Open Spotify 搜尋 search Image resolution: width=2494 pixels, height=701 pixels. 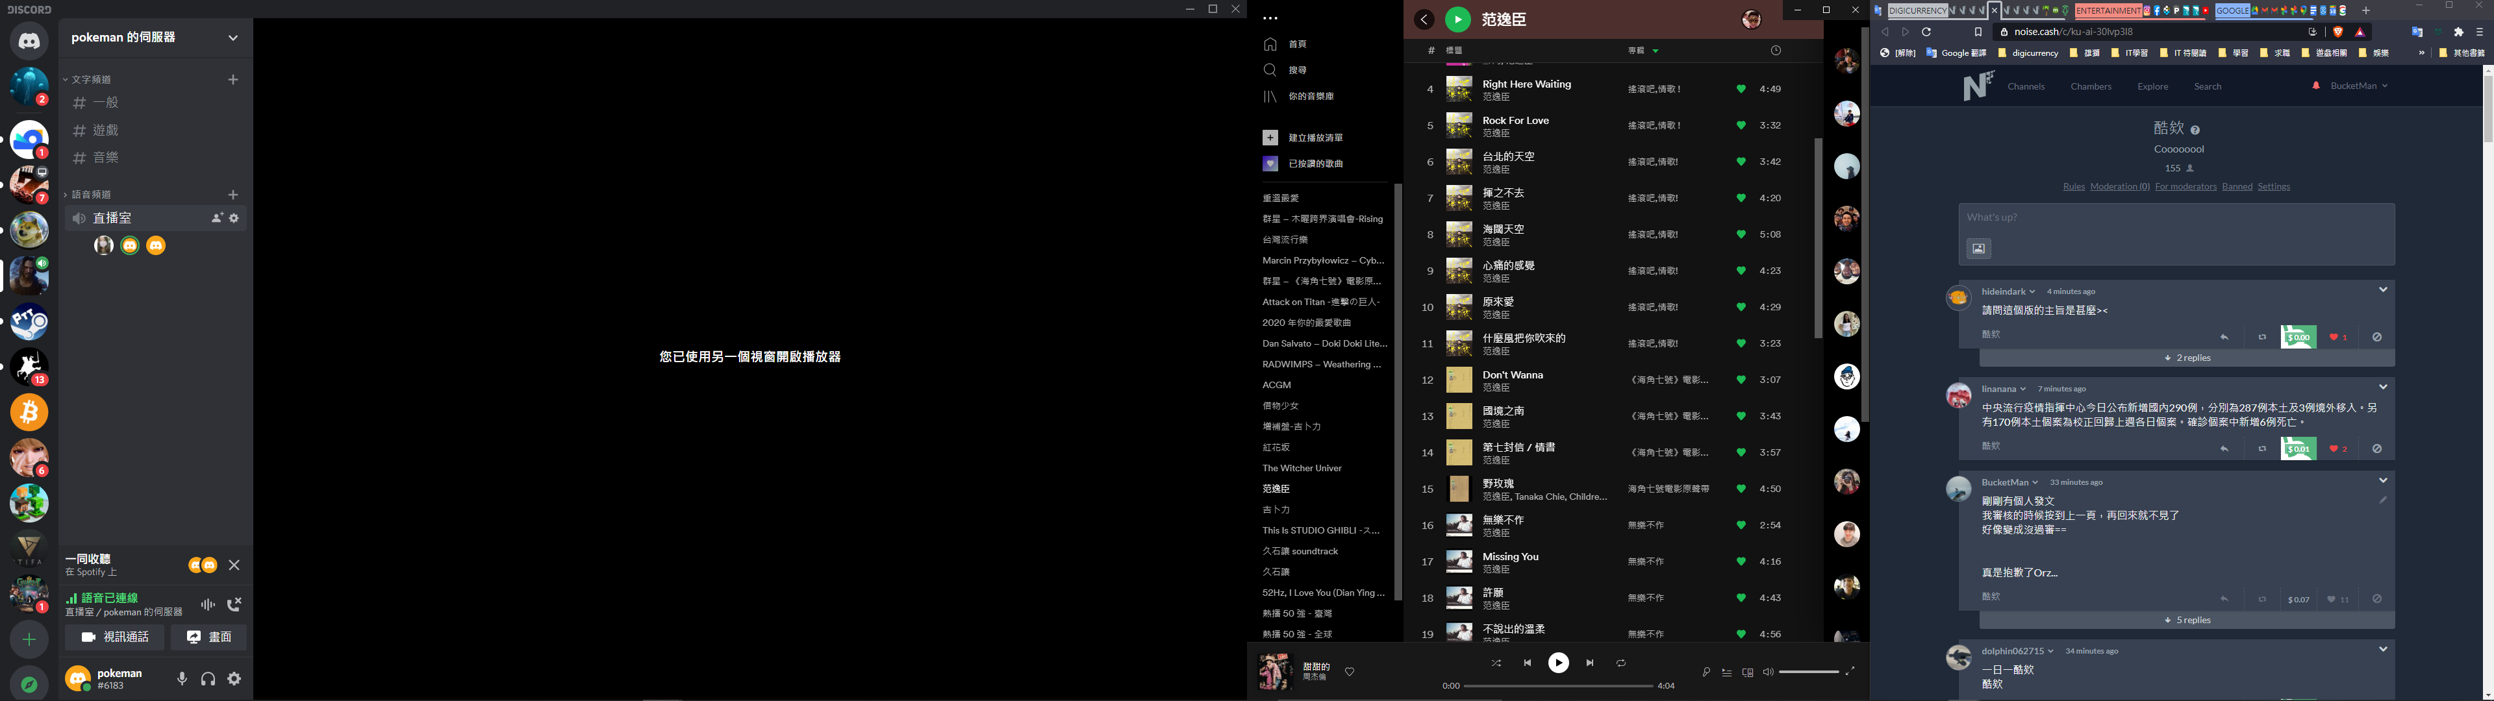1285,69
